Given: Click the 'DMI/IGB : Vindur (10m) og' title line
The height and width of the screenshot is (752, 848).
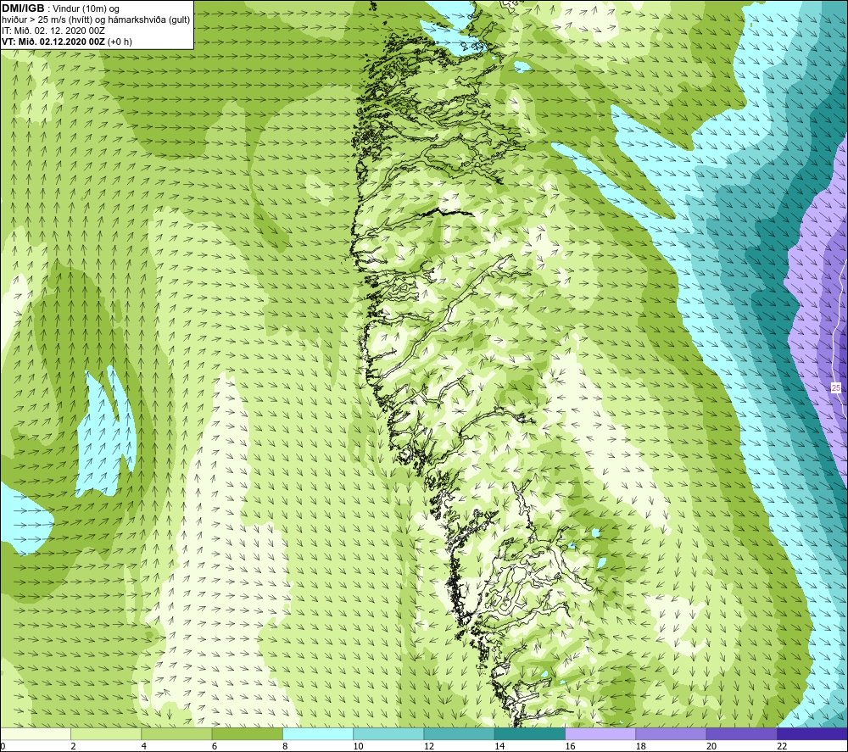Looking at the screenshot, I should click(x=60, y=8).
